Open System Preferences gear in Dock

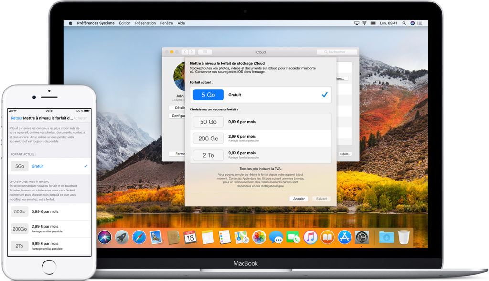click(362, 238)
